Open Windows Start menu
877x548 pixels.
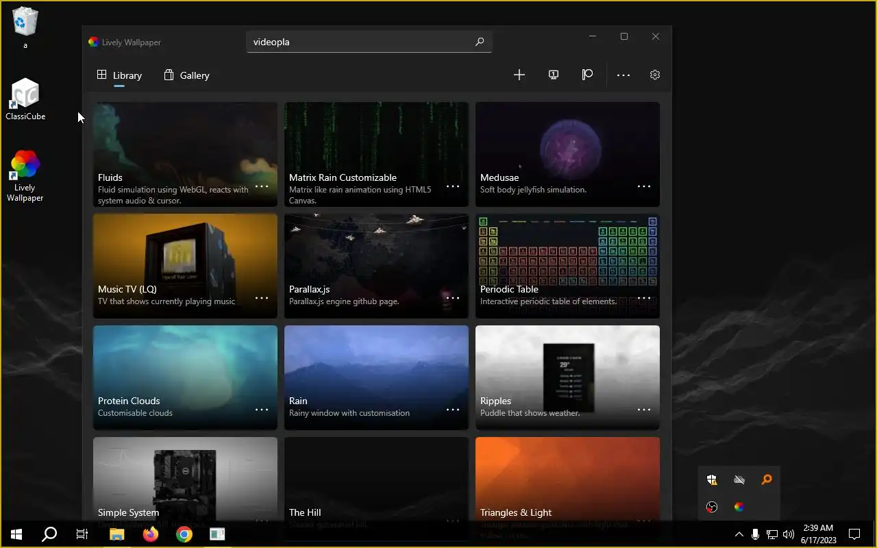(16, 534)
